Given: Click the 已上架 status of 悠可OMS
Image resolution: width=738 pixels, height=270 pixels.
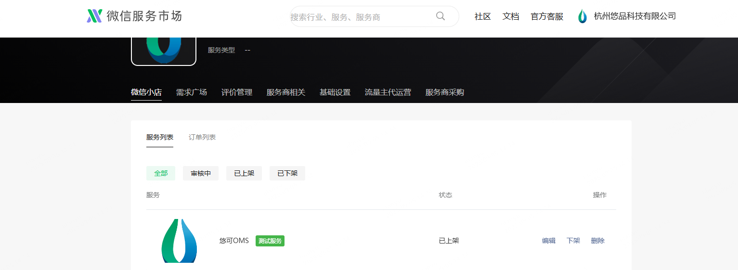Looking at the screenshot, I should 449,241.
